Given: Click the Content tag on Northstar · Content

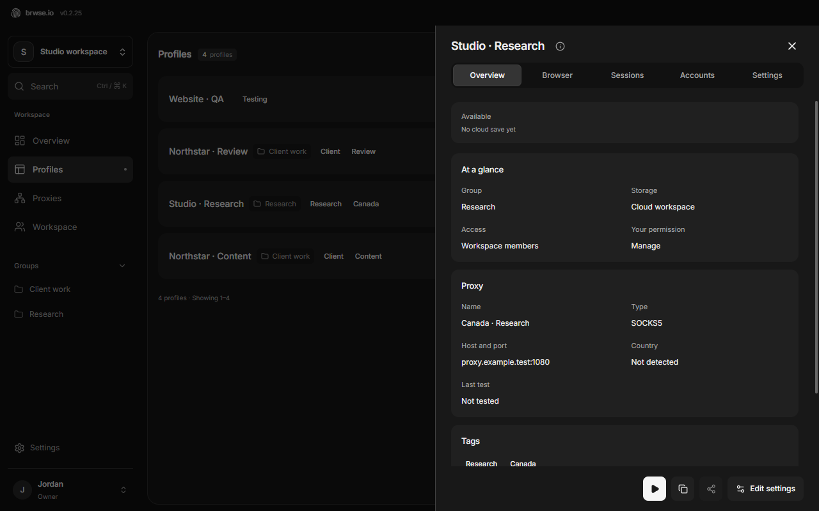Looking at the screenshot, I should 369,256.
